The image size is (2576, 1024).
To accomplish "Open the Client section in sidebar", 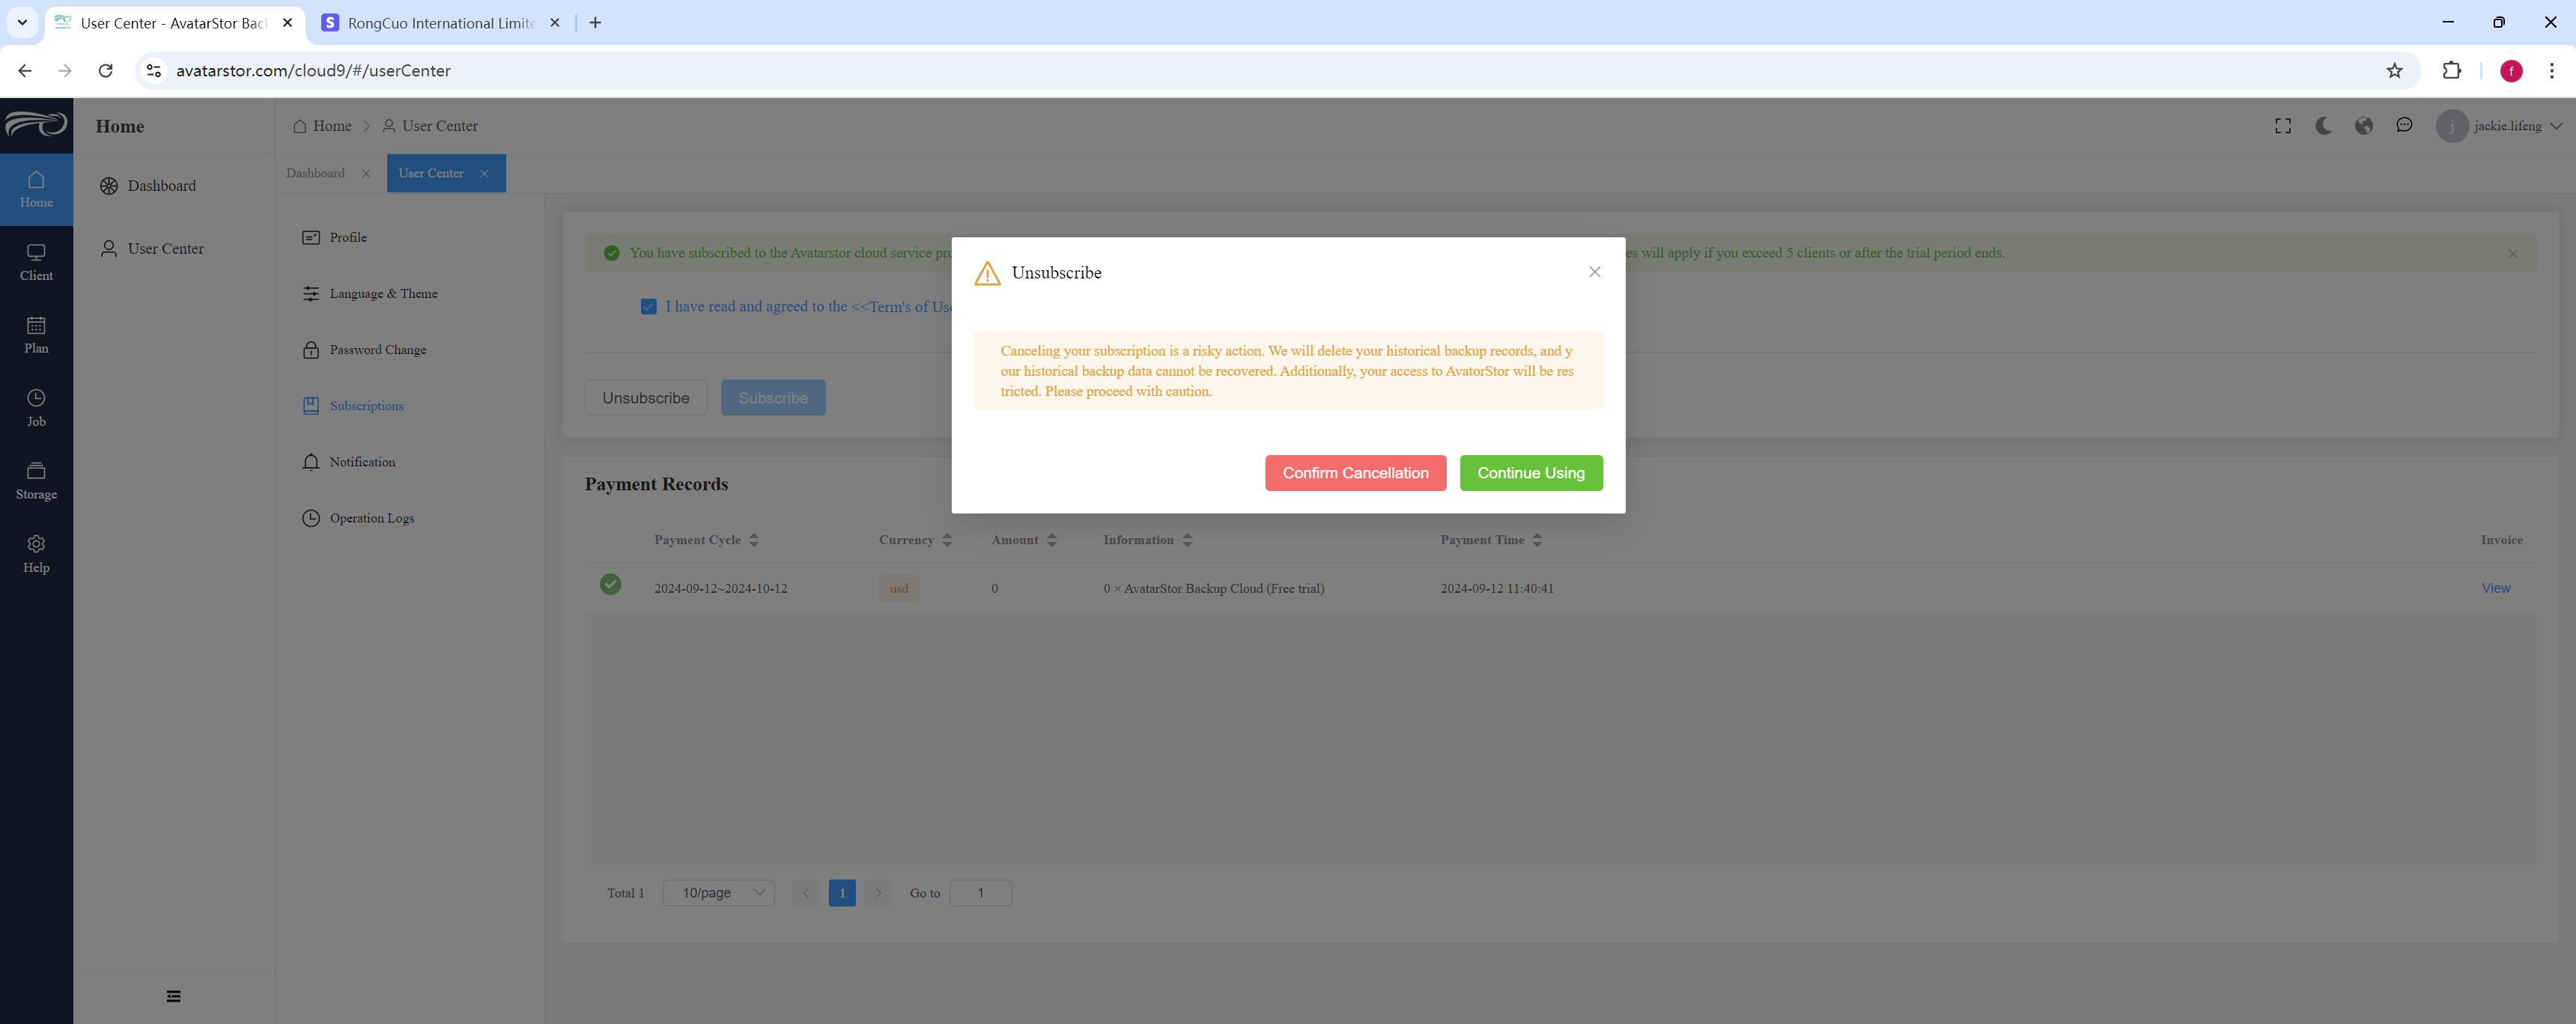I will (36, 262).
